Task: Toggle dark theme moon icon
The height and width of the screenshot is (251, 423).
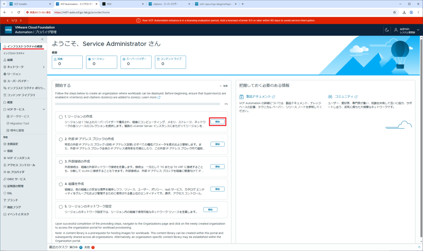Action: point(387,30)
